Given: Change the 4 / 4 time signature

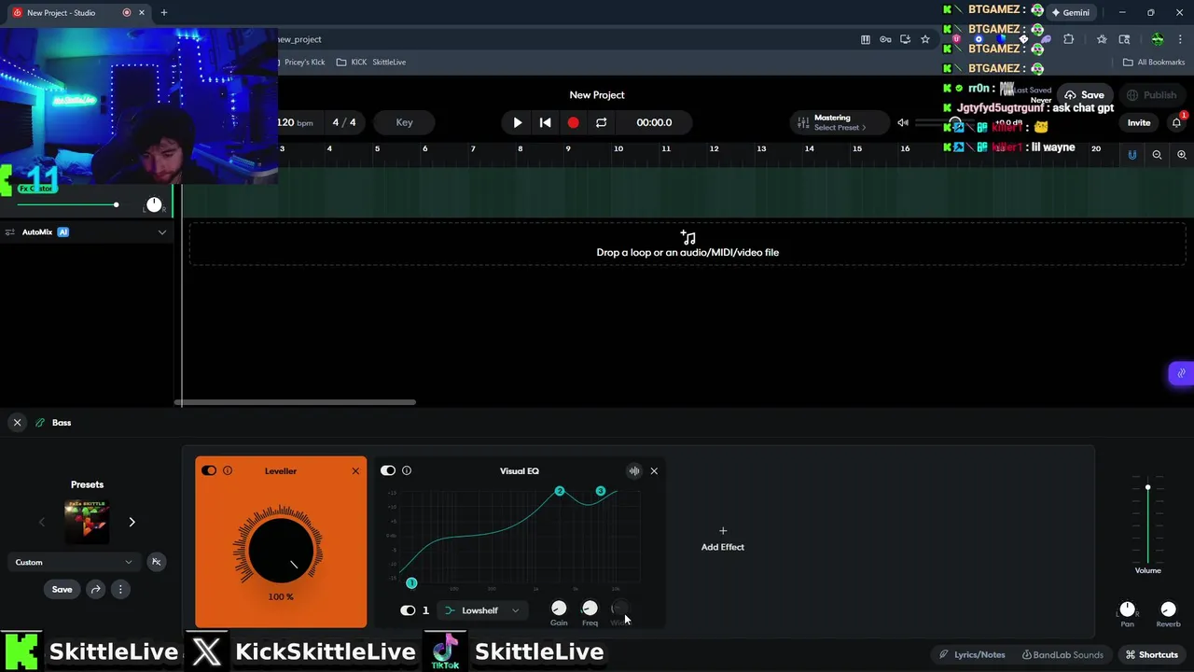Looking at the screenshot, I should pyautogui.click(x=344, y=122).
